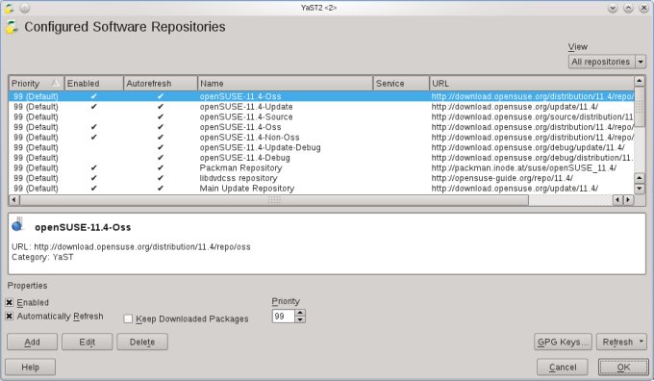Click Enabled checkmark for Packman Repository row
654x381 pixels.
[94, 167]
